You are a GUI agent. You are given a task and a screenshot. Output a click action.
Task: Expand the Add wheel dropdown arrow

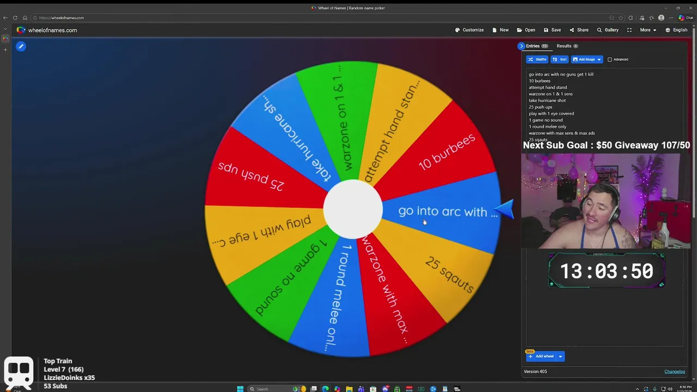pos(560,356)
